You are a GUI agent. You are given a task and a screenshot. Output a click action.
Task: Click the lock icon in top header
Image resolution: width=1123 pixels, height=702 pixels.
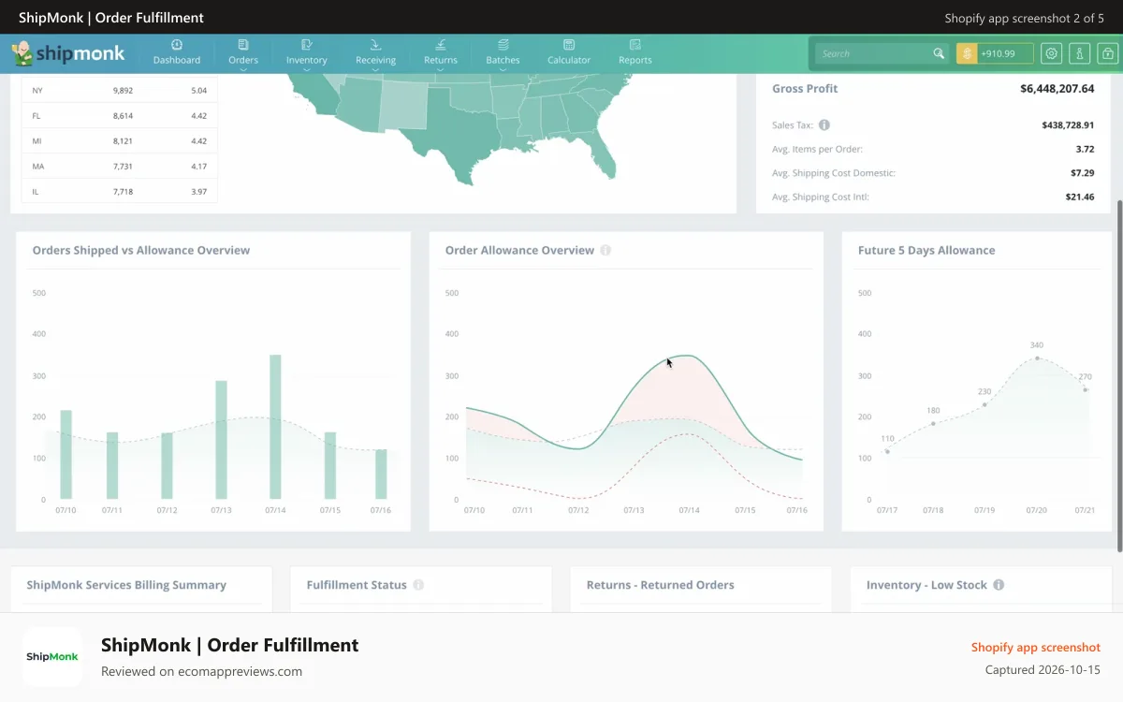1108,53
